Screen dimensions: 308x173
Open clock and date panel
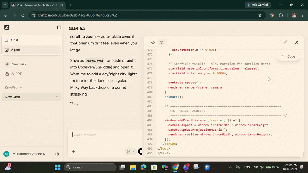tap(290, 167)
